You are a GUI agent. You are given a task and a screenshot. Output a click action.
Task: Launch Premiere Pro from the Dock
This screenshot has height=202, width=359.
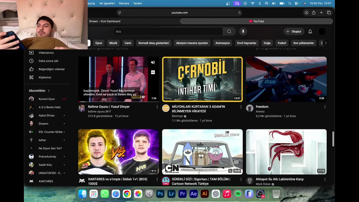tap(183, 194)
